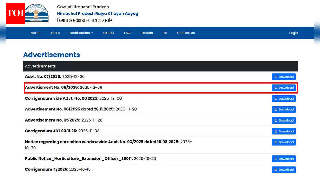
Task: Download Corrigendum vide Advt. No. 06 2025
Action: click(283, 98)
